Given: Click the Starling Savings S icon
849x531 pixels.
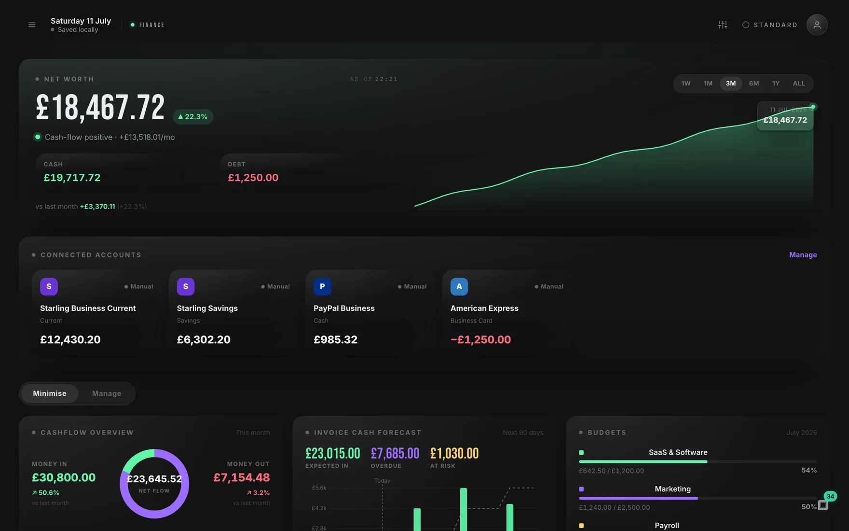Looking at the screenshot, I should pos(186,286).
